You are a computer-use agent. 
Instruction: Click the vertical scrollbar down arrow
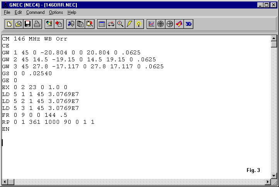coord(274,175)
